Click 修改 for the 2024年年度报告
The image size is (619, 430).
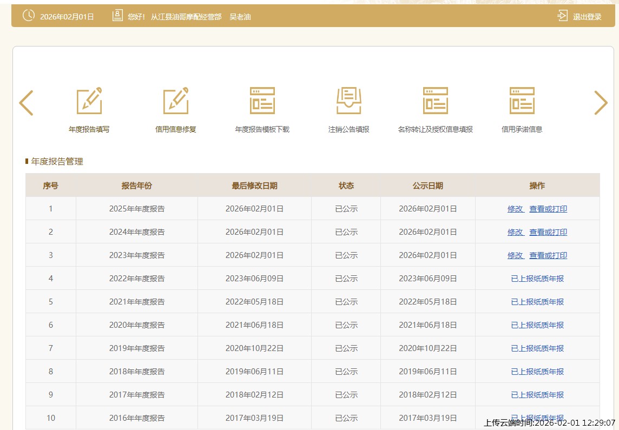coord(515,232)
